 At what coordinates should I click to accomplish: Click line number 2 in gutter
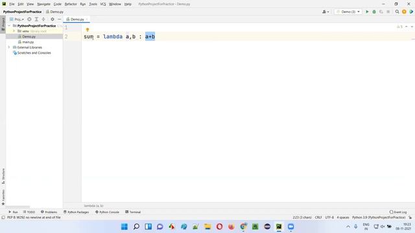[x=66, y=36]
